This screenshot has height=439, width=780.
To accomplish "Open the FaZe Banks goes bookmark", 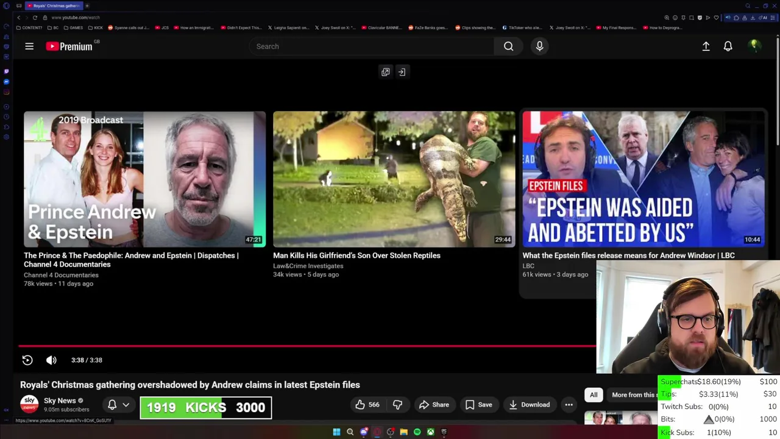I will coord(428,27).
